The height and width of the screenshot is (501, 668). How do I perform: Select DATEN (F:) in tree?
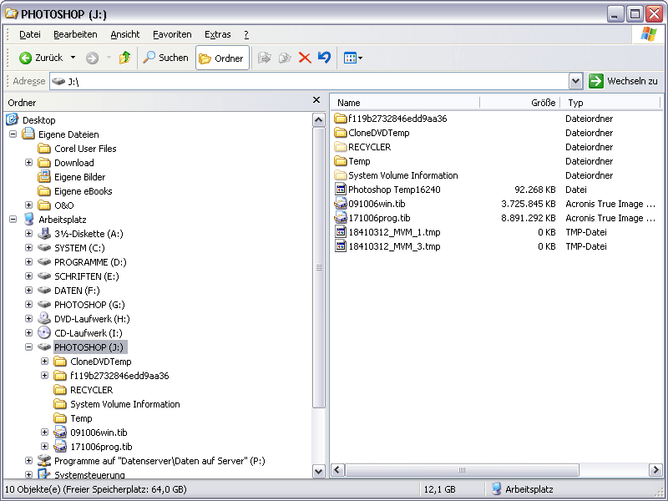pyautogui.click(x=77, y=291)
